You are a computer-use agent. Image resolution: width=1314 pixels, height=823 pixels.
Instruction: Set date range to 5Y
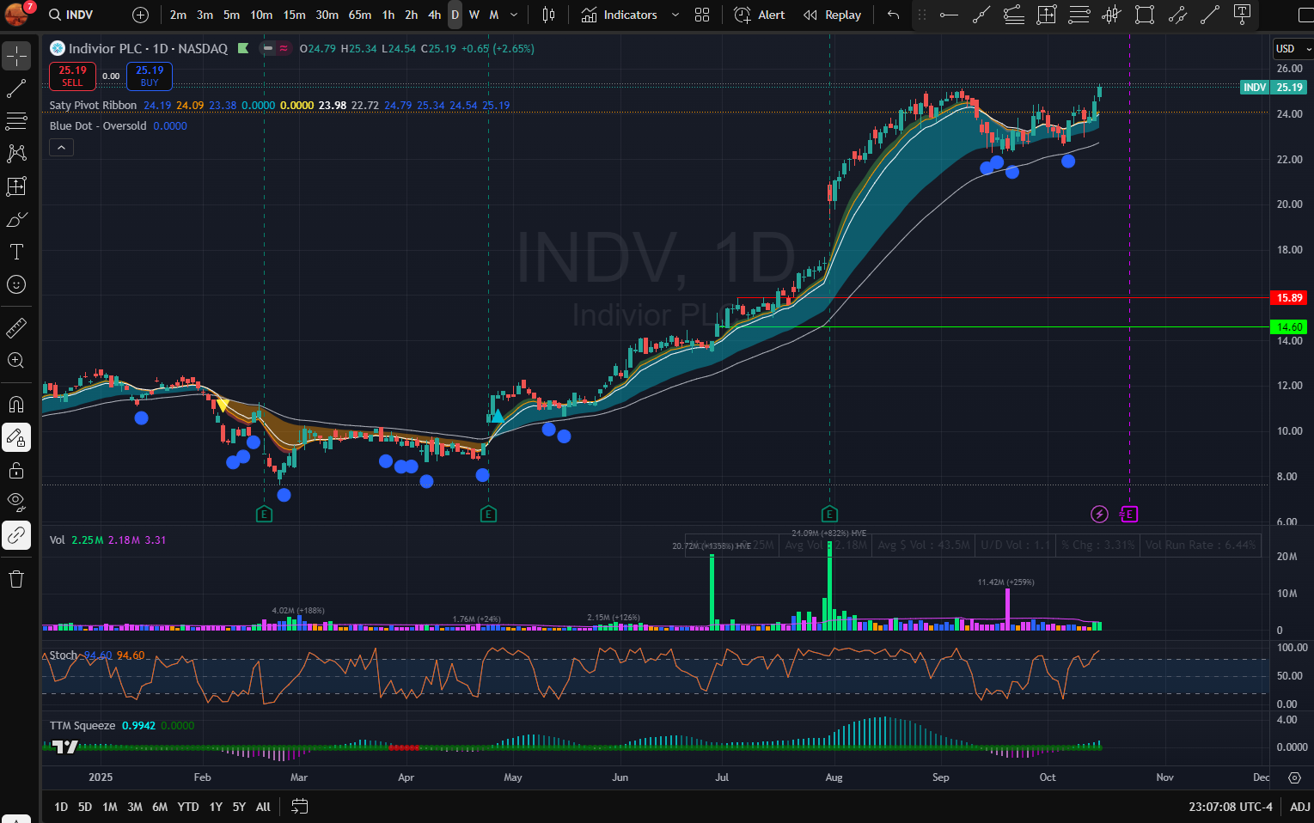(239, 807)
